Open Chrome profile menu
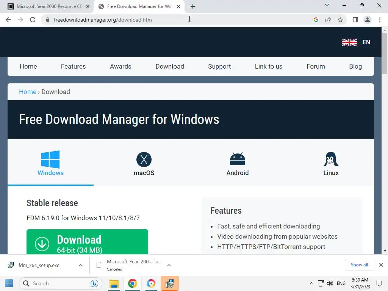This screenshot has width=388, height=291. [x=368, y=20]
